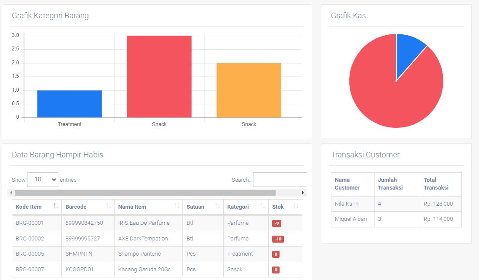Click the blue Treatment bar in chart
This screenshot has height=280, width=479.
pyautogui.click(x=69, y=104)
